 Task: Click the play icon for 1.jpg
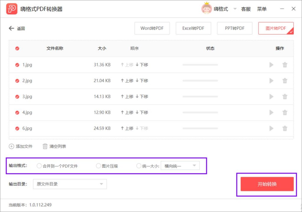pyautogui.click(x=271, y=65)
